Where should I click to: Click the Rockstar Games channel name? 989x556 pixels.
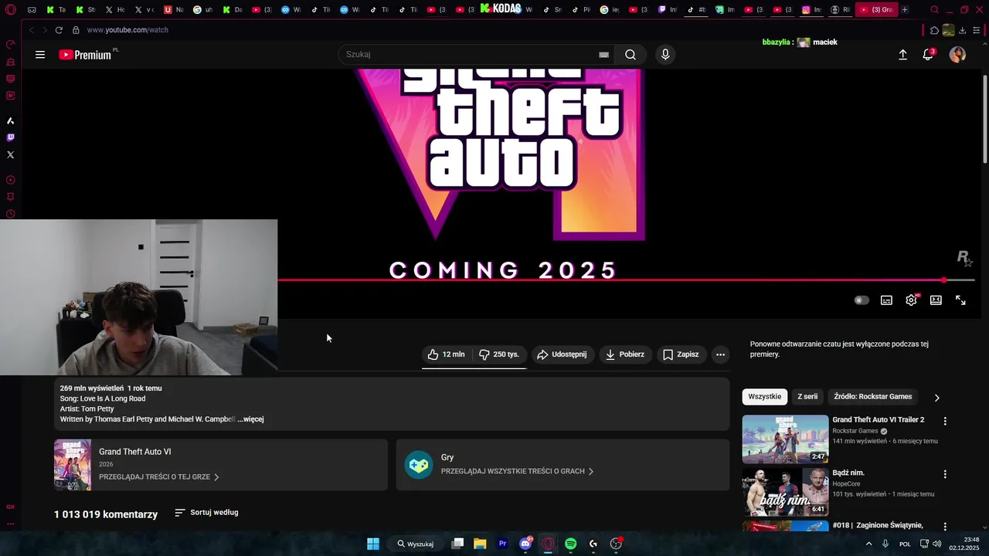click(x=855, y=431)
